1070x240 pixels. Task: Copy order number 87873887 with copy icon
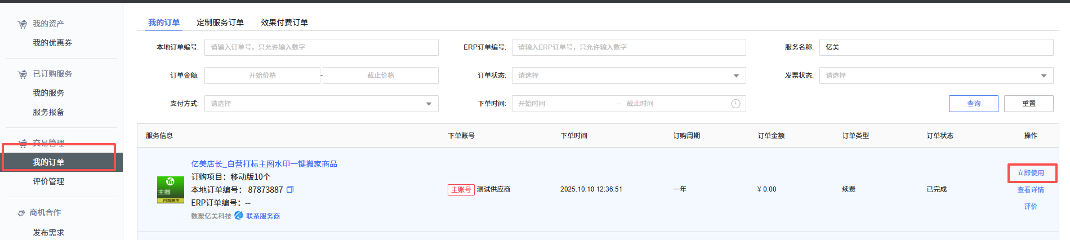click(290, 190)
